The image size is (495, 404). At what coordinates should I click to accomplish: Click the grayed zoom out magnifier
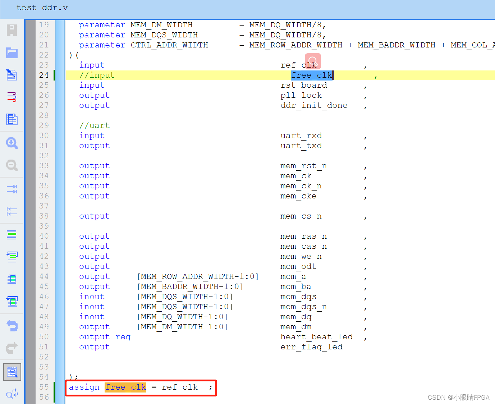pos(12,165)
